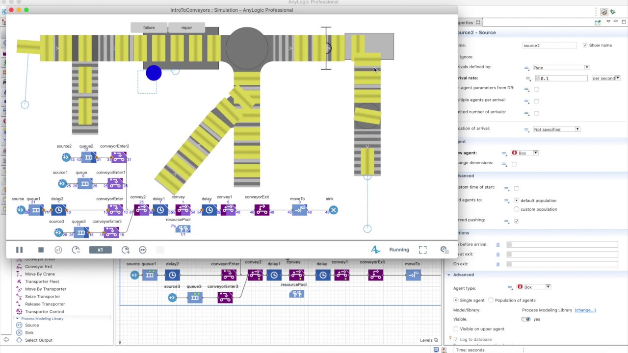Toggle the Show name checkbox
628x353 pixels.
(x=585, y=45)
